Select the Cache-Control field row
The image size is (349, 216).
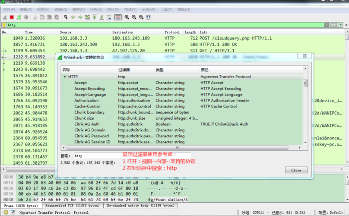(x=182, y=106)
